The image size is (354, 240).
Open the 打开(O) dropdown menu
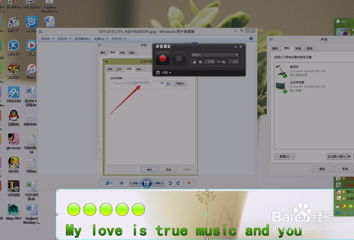119,39
